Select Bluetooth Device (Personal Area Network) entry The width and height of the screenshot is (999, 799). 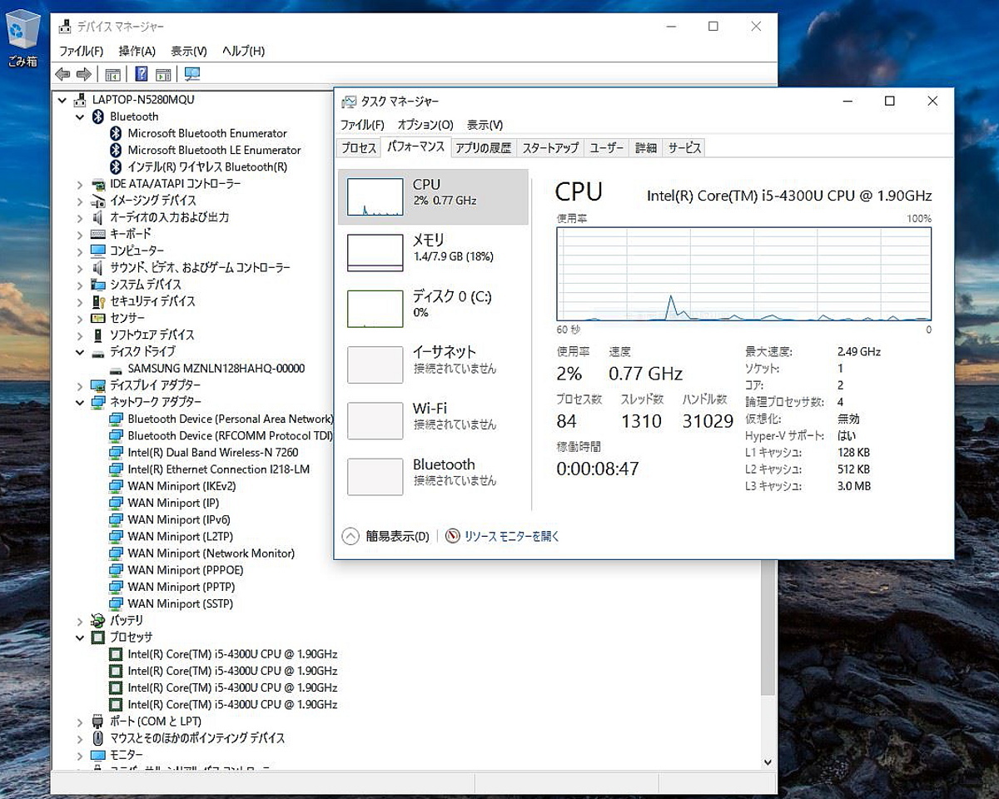pyautogui.click(x=230, y=419)
